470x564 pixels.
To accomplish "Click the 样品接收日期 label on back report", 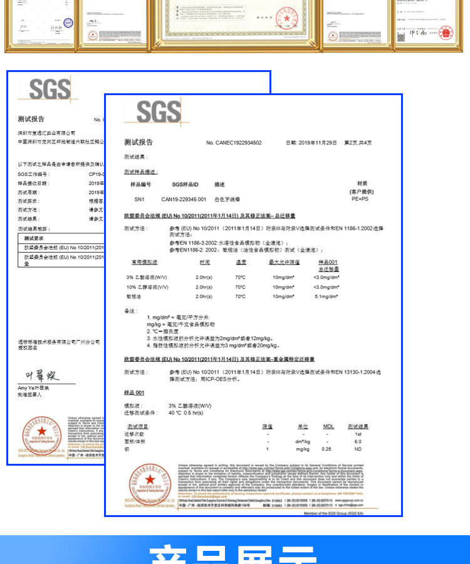I will point(33,183).
